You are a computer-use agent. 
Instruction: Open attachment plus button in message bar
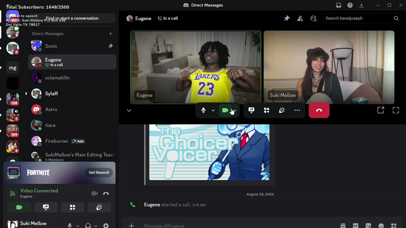131,225
